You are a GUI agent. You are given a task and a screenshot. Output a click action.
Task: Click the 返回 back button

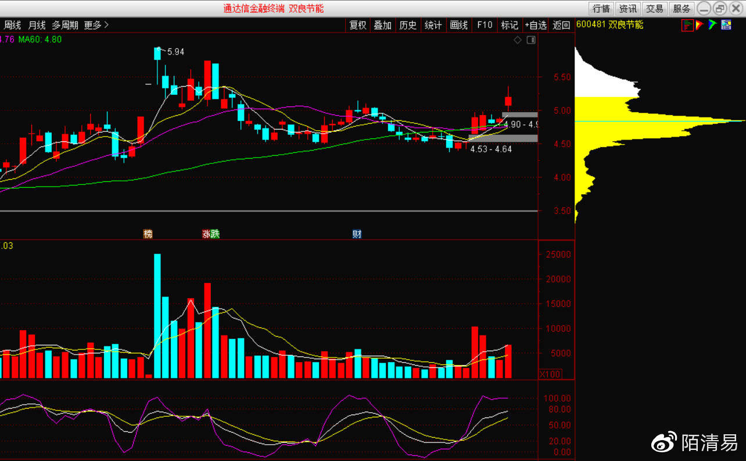(561, 25)
